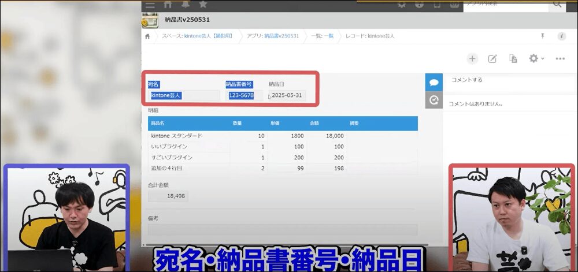Screen dimensions: 578x272
Task: Select the kintone スタンダード row name
Action: (177, 136)
